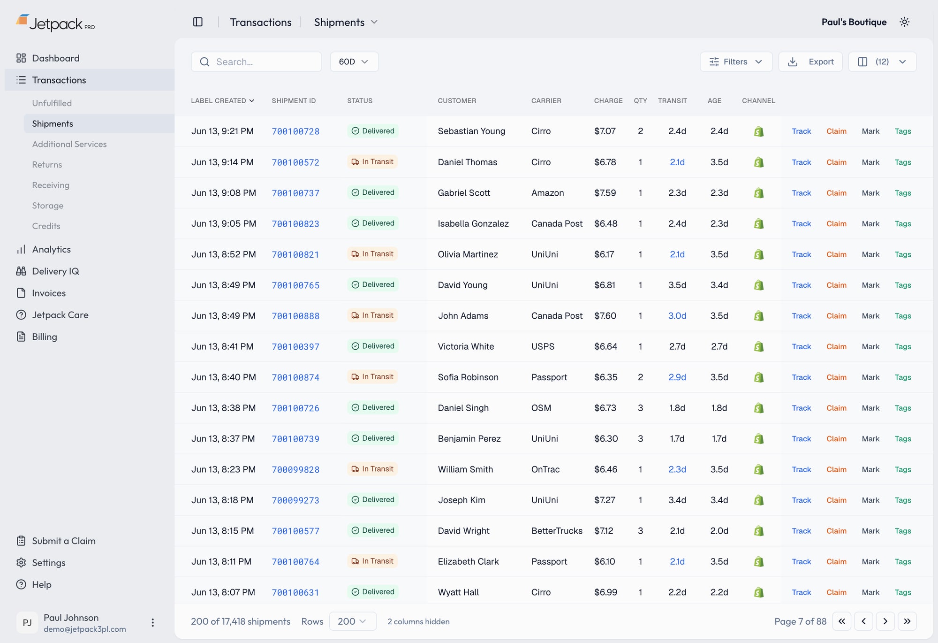938x643 pixels.
Task: Click Carrier column header
Action: pos(546,101)
